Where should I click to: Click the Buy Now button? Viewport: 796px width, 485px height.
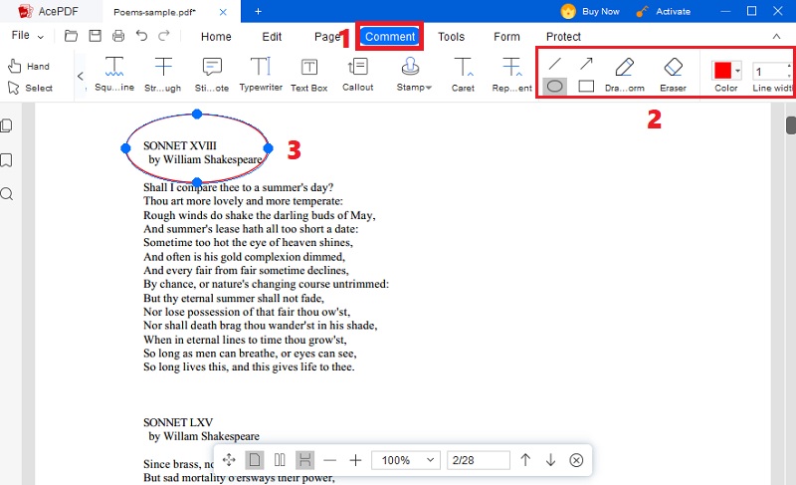tap(590, 11)
